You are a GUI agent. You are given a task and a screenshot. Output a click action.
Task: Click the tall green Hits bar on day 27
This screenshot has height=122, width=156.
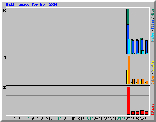coord(128,17)
